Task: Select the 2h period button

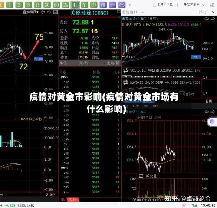Action: (x=66, y=5)
